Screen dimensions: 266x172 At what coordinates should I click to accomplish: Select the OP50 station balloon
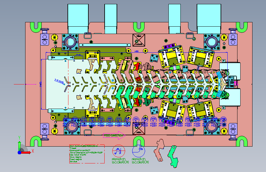[x=101, y=119]
